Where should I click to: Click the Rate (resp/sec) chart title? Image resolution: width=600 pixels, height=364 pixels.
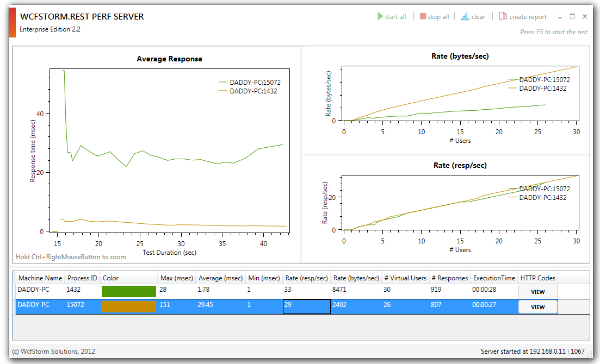(460, 166)
